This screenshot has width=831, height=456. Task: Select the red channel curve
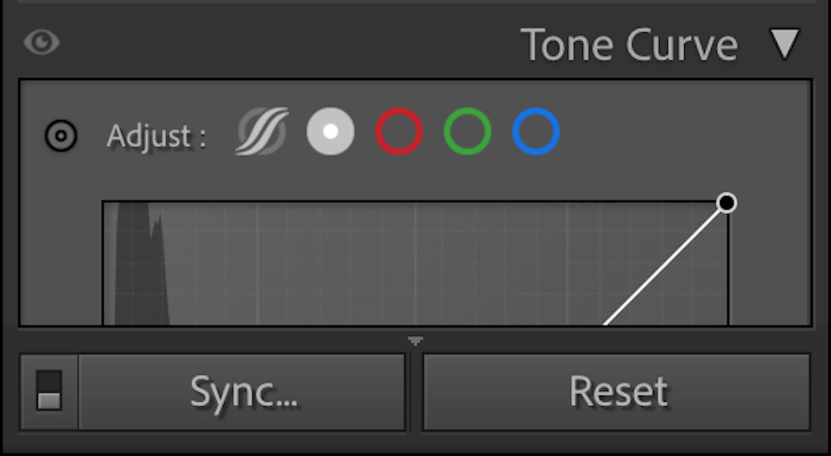(x=399, y=132)
